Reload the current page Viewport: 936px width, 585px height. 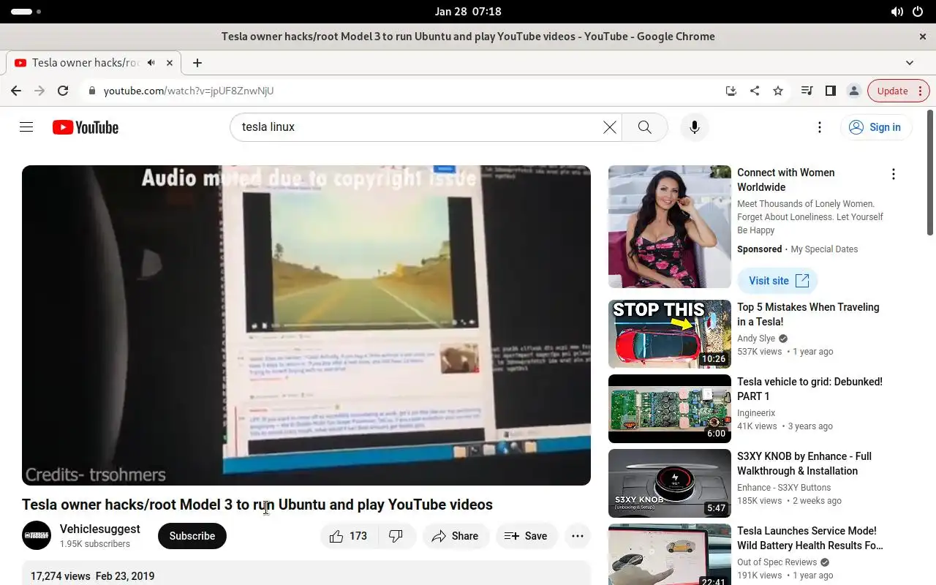pyautogui.click(x=63, y=91)
